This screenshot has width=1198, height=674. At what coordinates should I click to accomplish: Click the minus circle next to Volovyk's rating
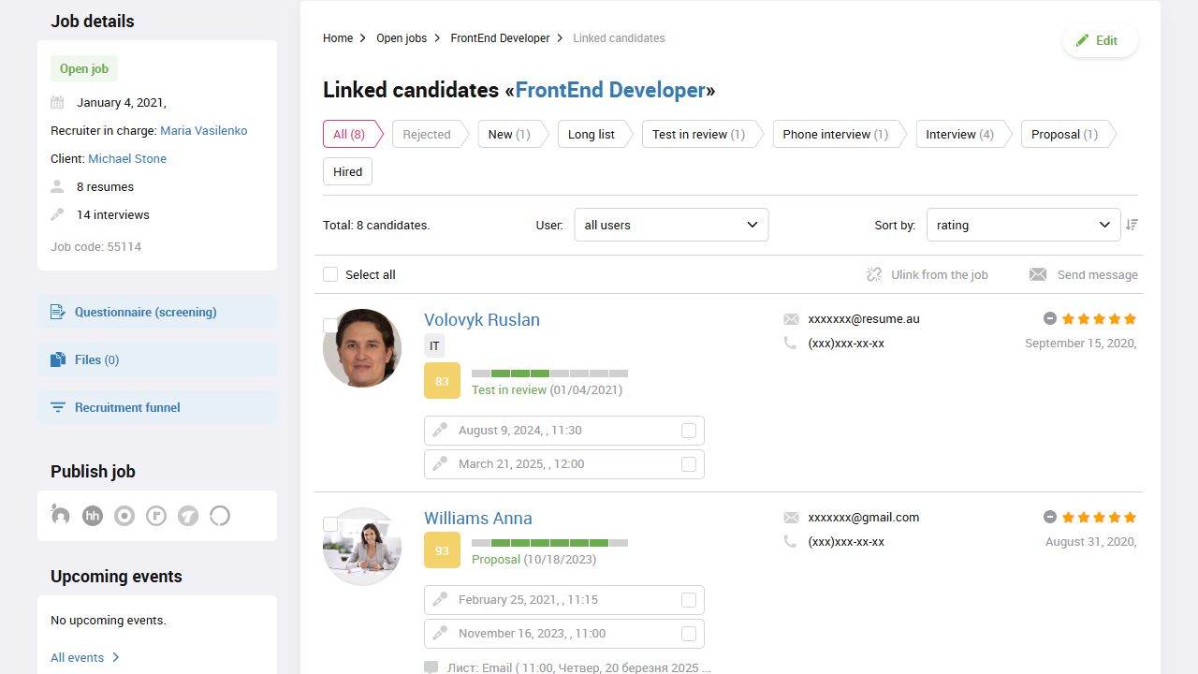(x=1049, y=317)
